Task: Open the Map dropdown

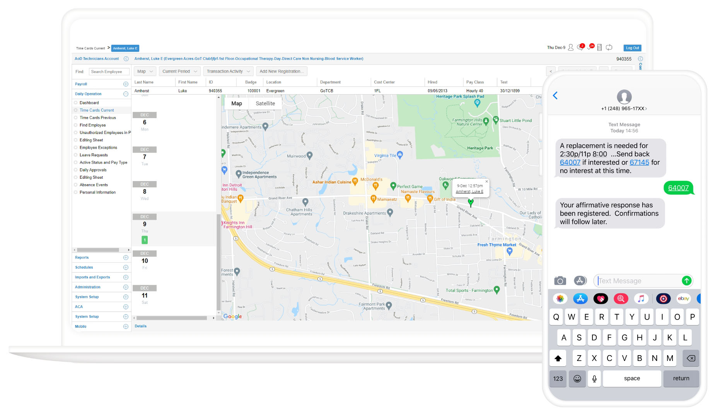Action: (145, 71)
